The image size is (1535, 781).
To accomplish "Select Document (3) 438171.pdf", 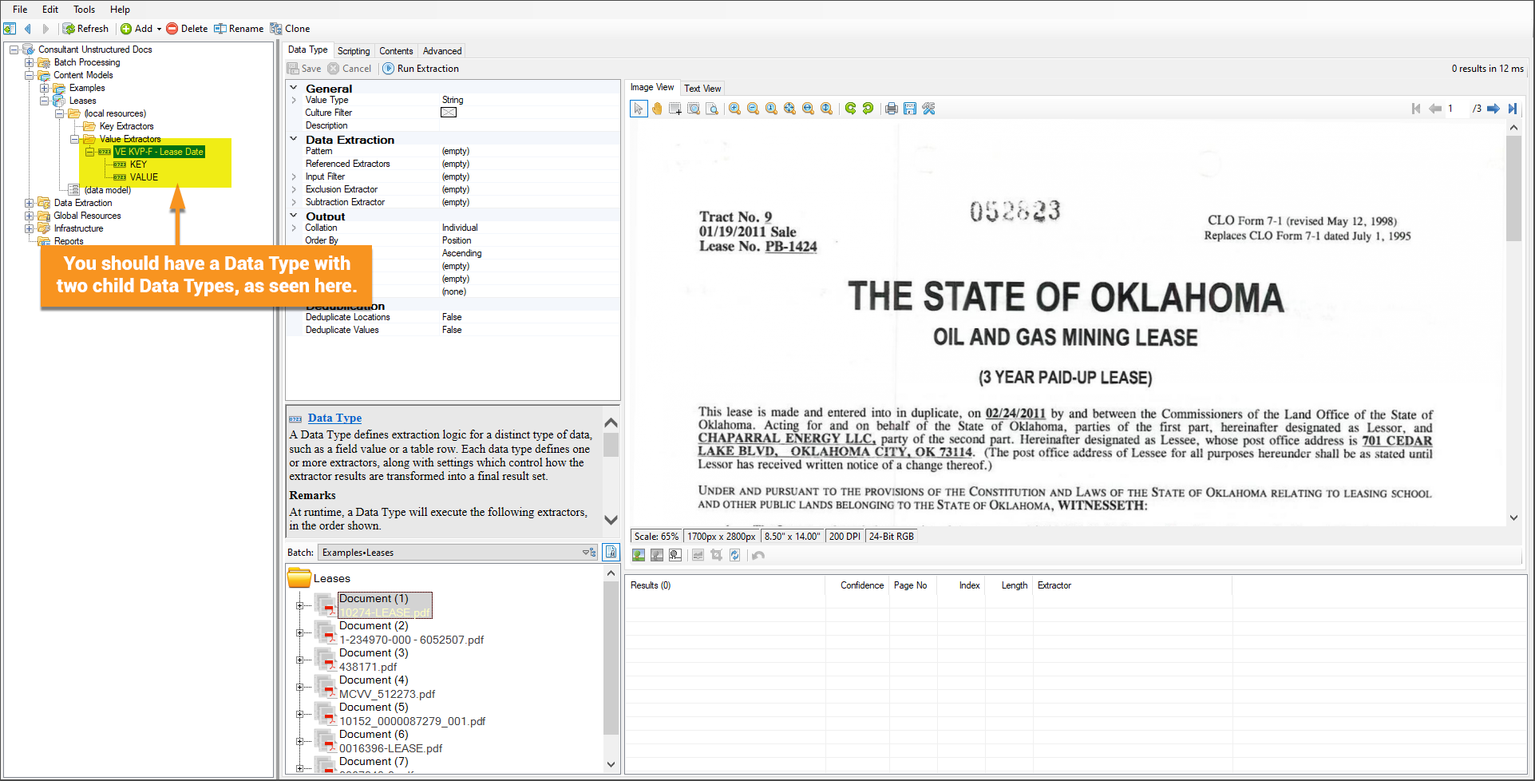I will pyautogui.click(x=372, y=660).
